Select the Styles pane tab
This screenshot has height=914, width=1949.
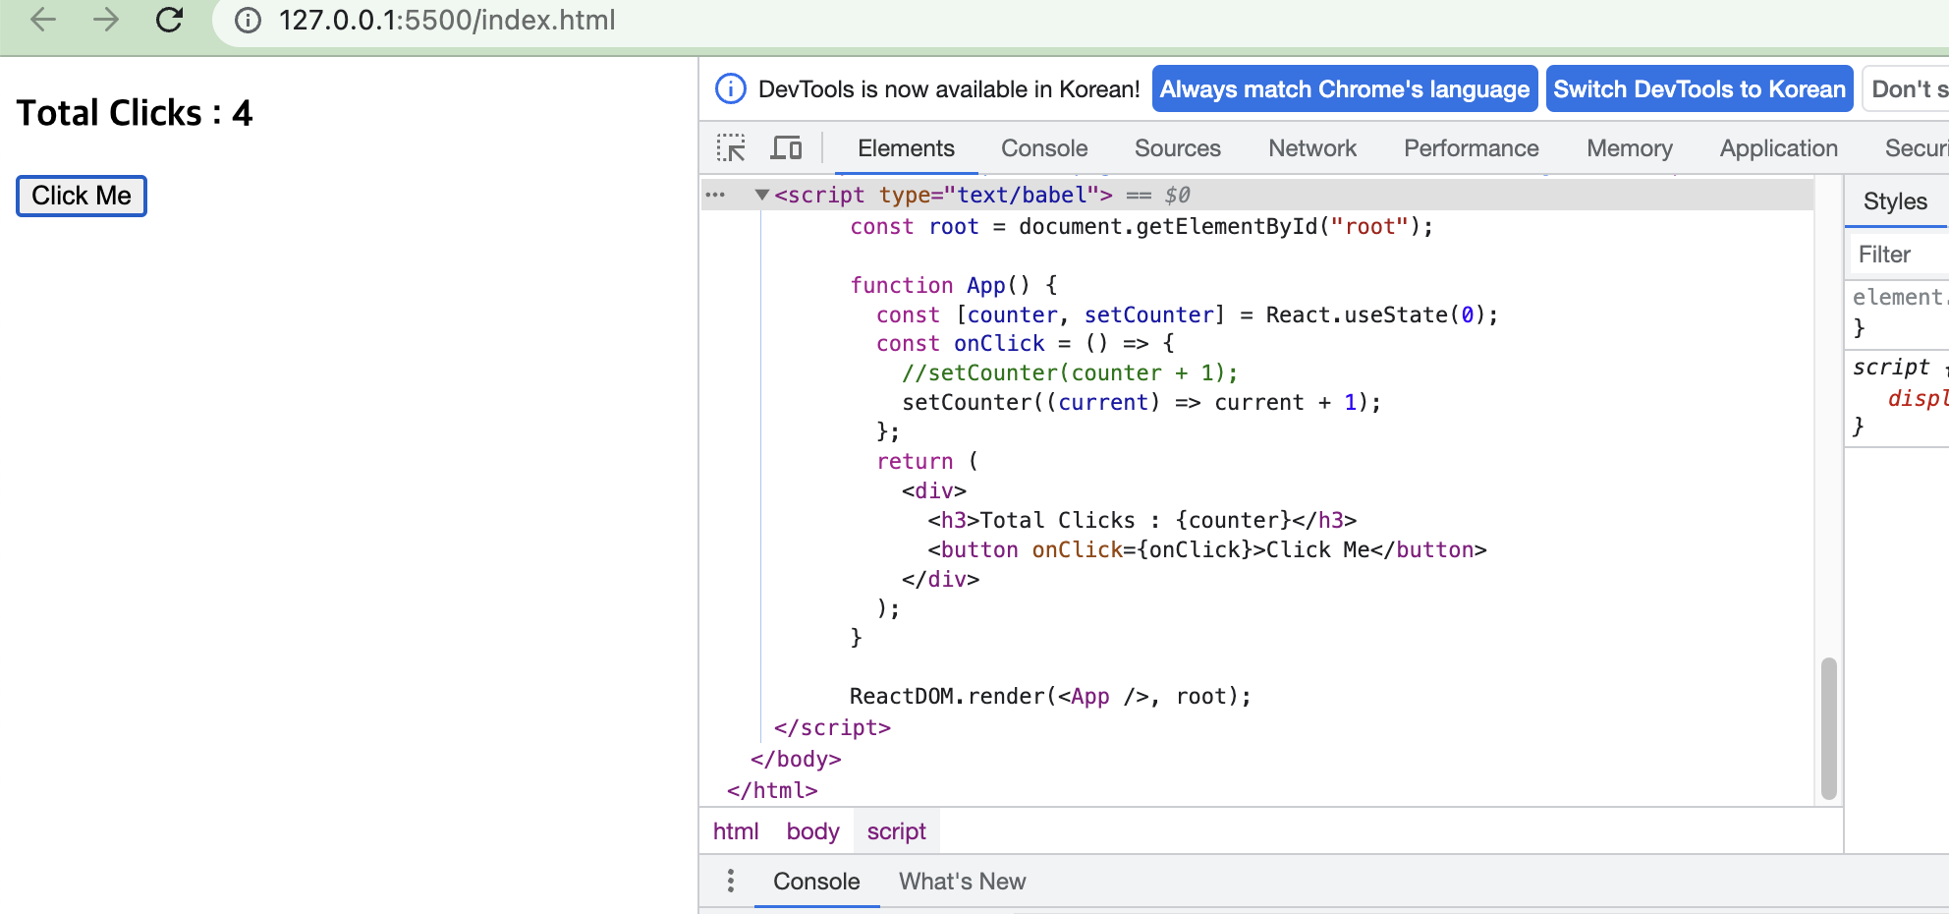[x=1895, y=201]
